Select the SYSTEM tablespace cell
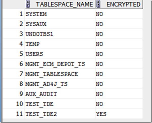 tap(60, 14)
